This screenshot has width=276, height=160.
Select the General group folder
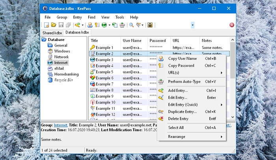pos(61,45)
